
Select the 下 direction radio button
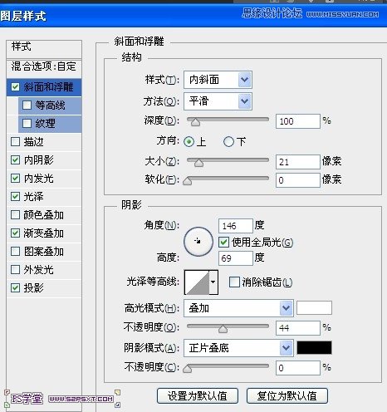228,142
